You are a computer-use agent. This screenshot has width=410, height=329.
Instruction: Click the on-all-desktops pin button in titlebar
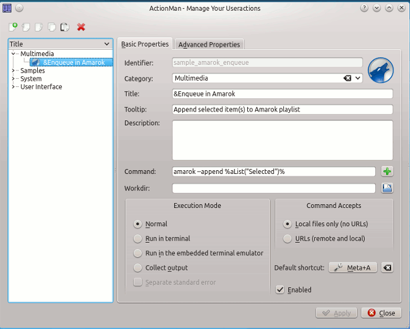pyautogui.click(x=19, y=8)
